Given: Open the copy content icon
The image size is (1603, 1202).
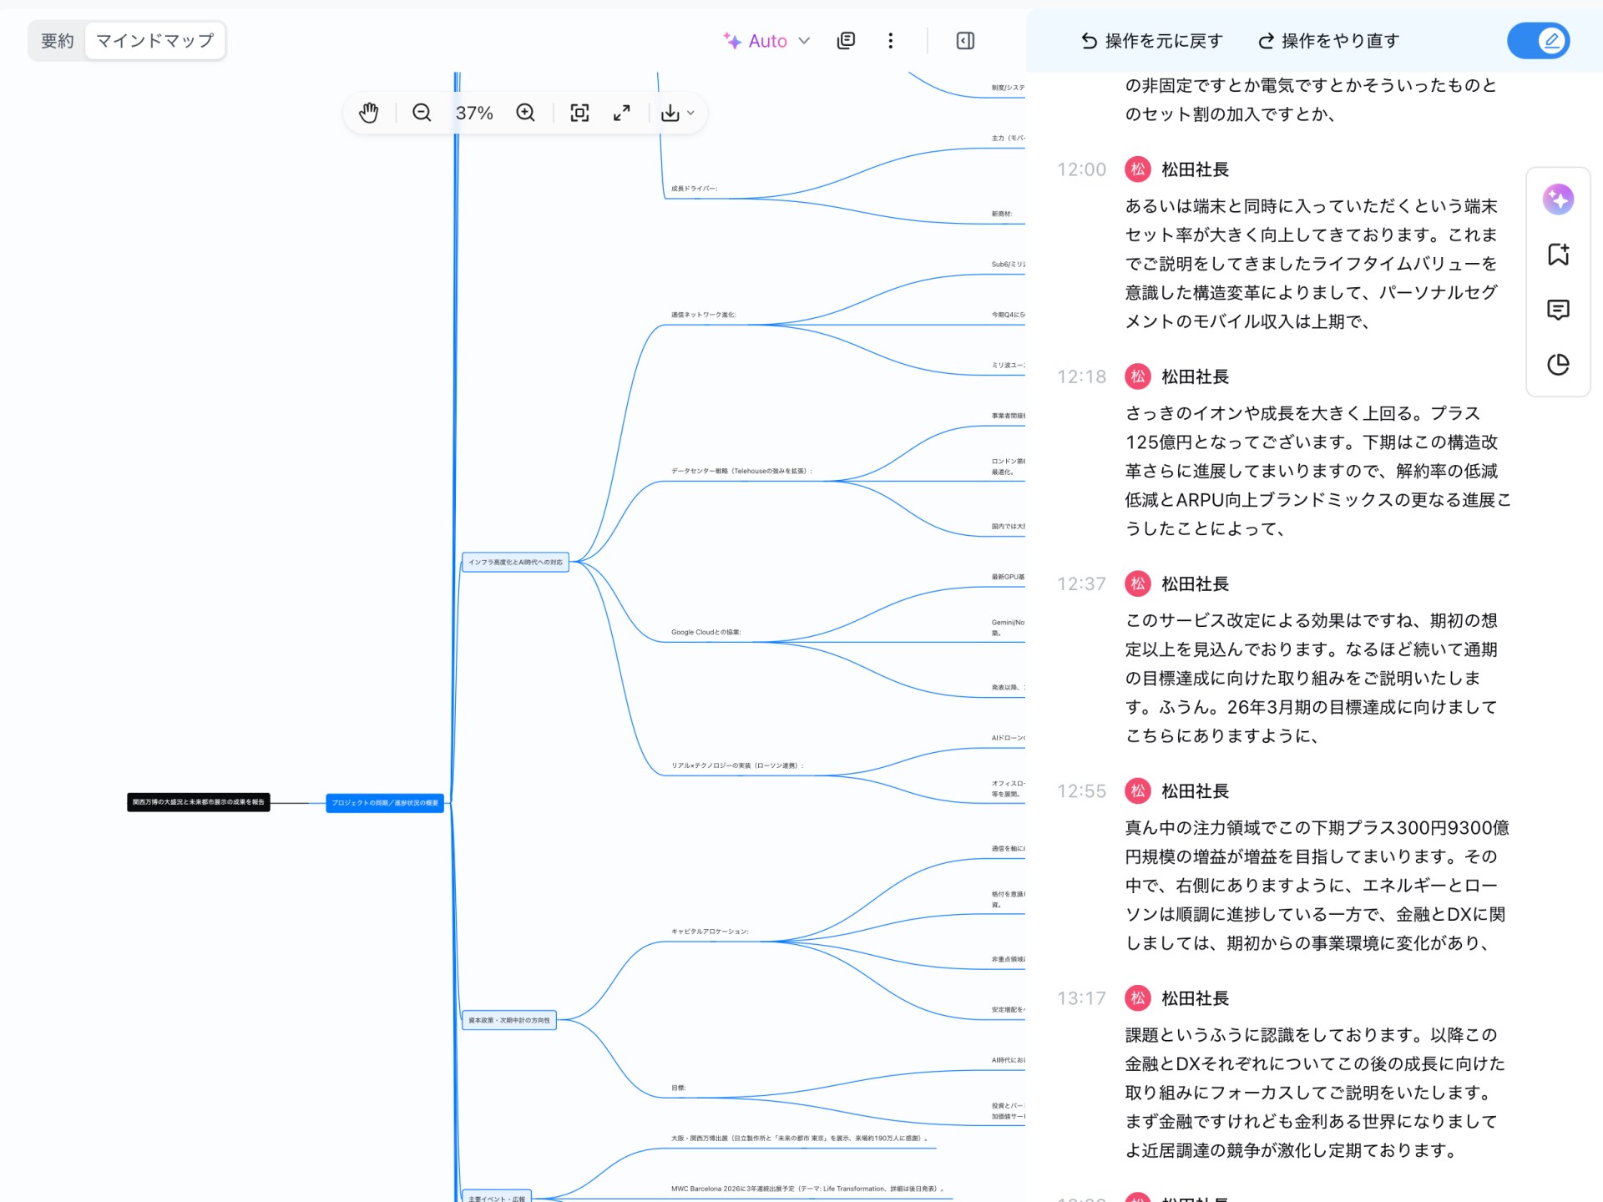Looking at the screenshot, I should click(x=846, y=41).
